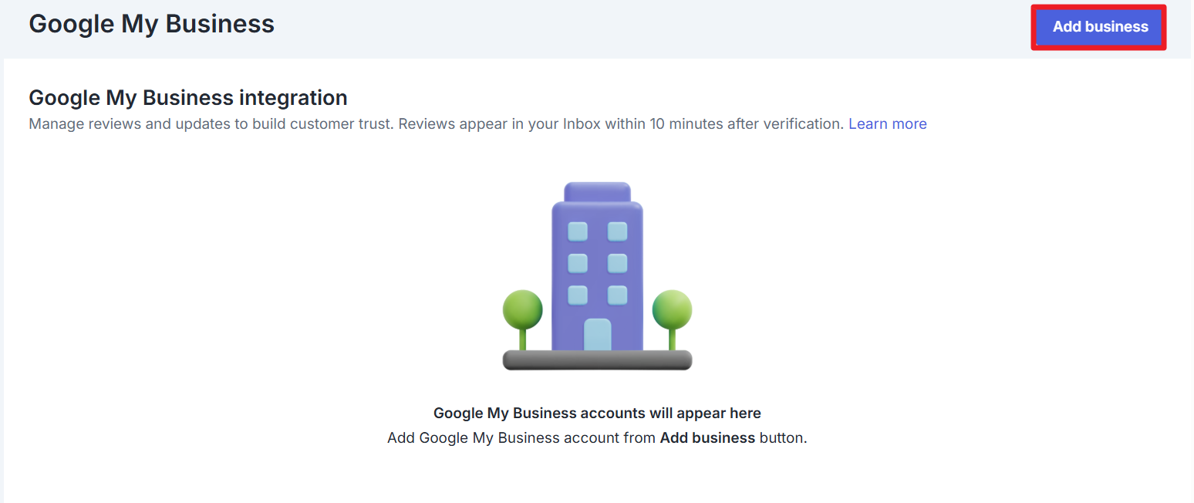Click the building's light blue door
Viewport: 1194px width, 503px height.
pos(597,334)
